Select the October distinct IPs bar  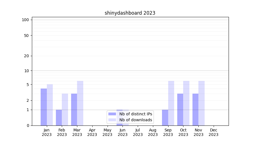[x=180, y=109]
